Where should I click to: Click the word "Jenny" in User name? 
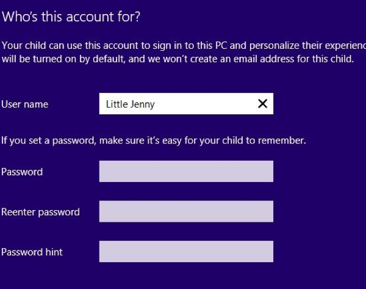[143, 104]
